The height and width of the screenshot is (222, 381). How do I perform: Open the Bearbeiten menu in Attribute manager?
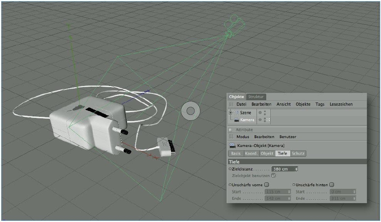(264, 137)
